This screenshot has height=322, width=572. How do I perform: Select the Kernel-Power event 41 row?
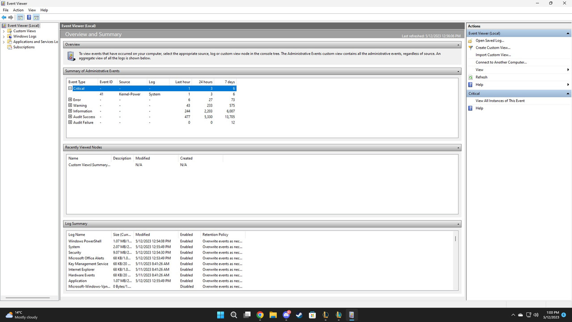pos(151,94)
